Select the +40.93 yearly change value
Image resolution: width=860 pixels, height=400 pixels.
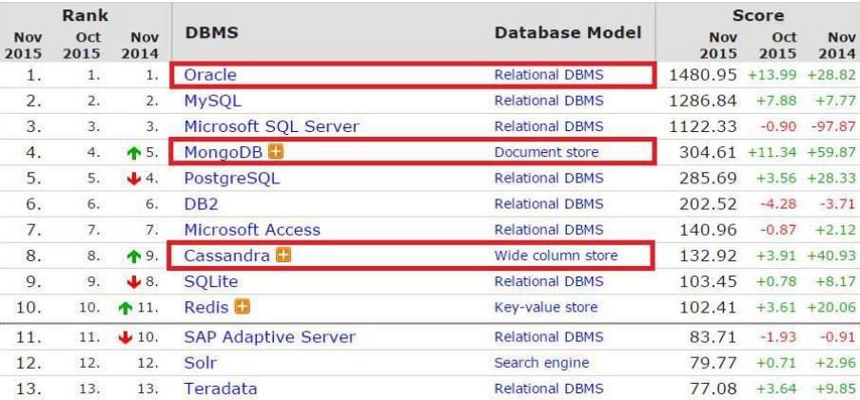tap(831, 256)
